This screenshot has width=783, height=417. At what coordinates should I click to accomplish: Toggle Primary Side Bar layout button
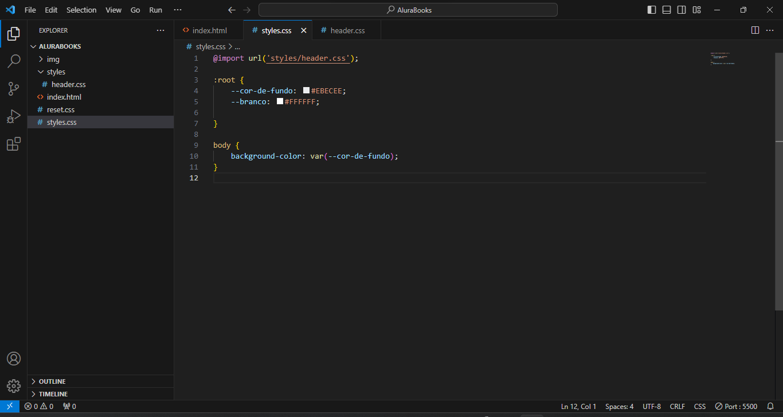(652, 10)
